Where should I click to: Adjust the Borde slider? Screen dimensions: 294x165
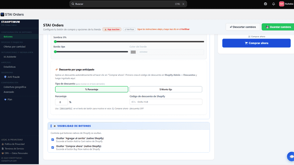[91, 52]
